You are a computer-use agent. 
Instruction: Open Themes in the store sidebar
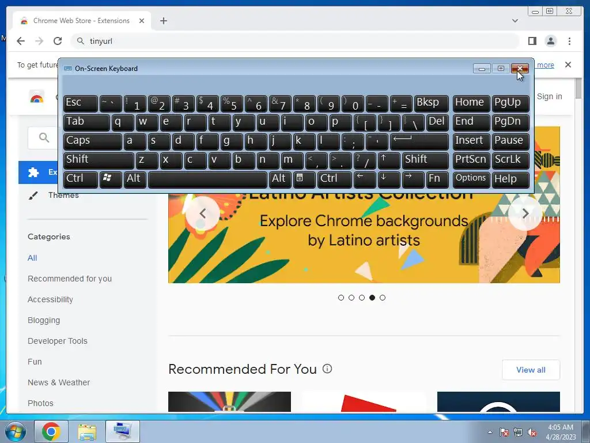63,195
